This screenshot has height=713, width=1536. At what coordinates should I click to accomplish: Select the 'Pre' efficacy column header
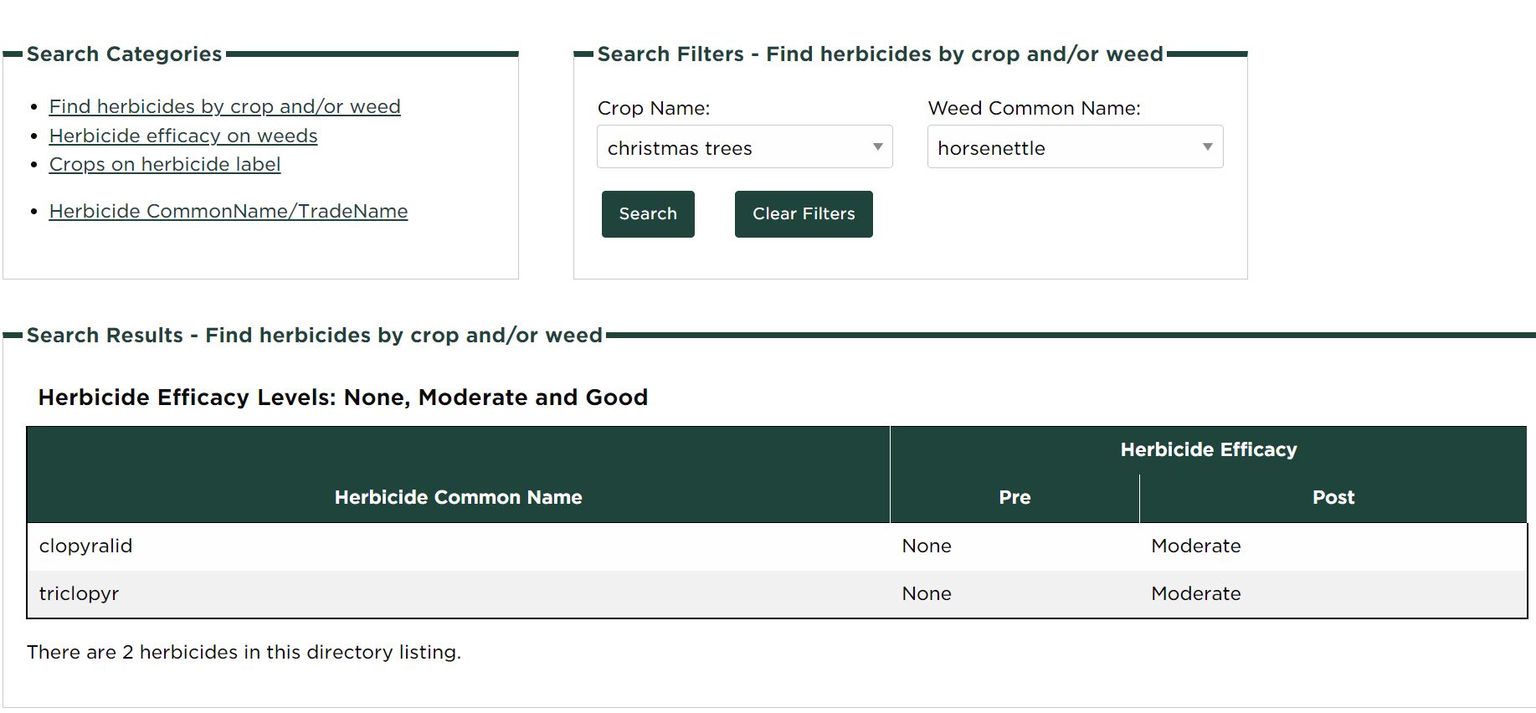coord(1014,498)
